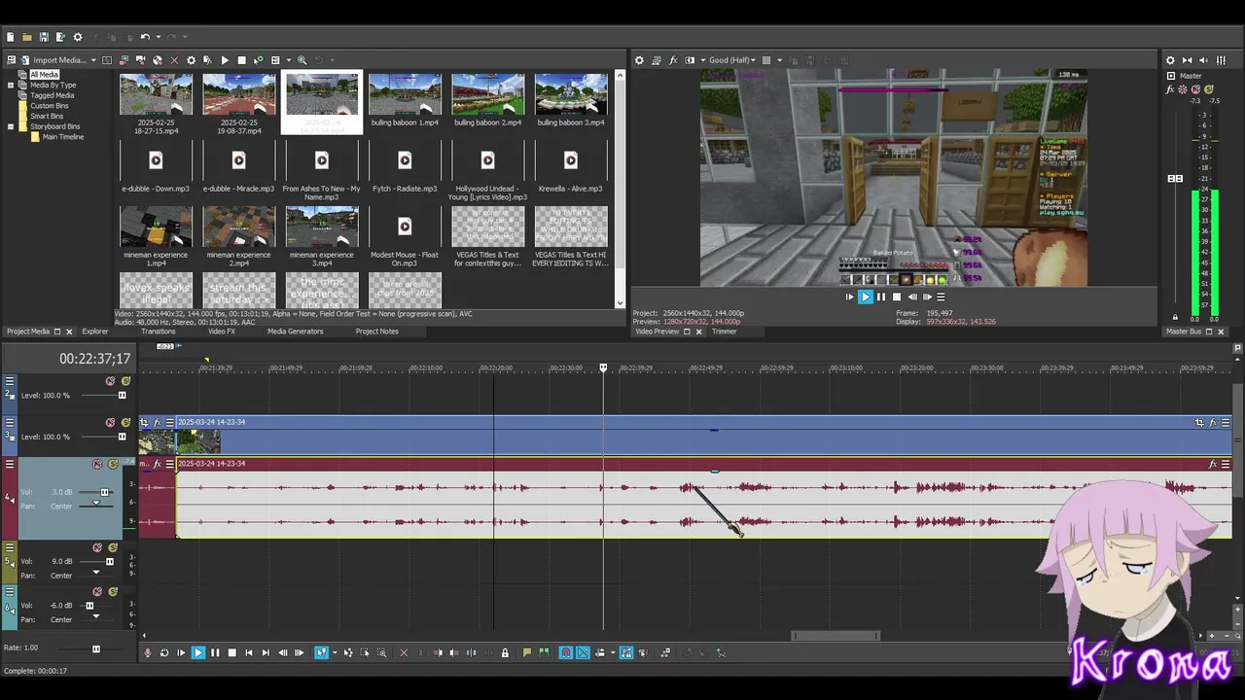Viewport: 1245px width, 700px height.
Task: Open the undo history dropdown arrow
Action: [x=158, y=37]
